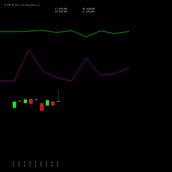Click the high value 'H: 650.00'
Screen dimensions: 172x172
point(89,9)
